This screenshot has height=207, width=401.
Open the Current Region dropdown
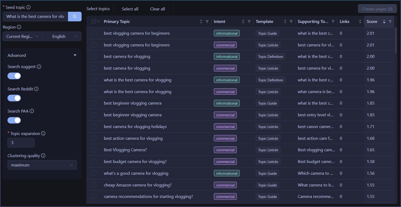22,37
